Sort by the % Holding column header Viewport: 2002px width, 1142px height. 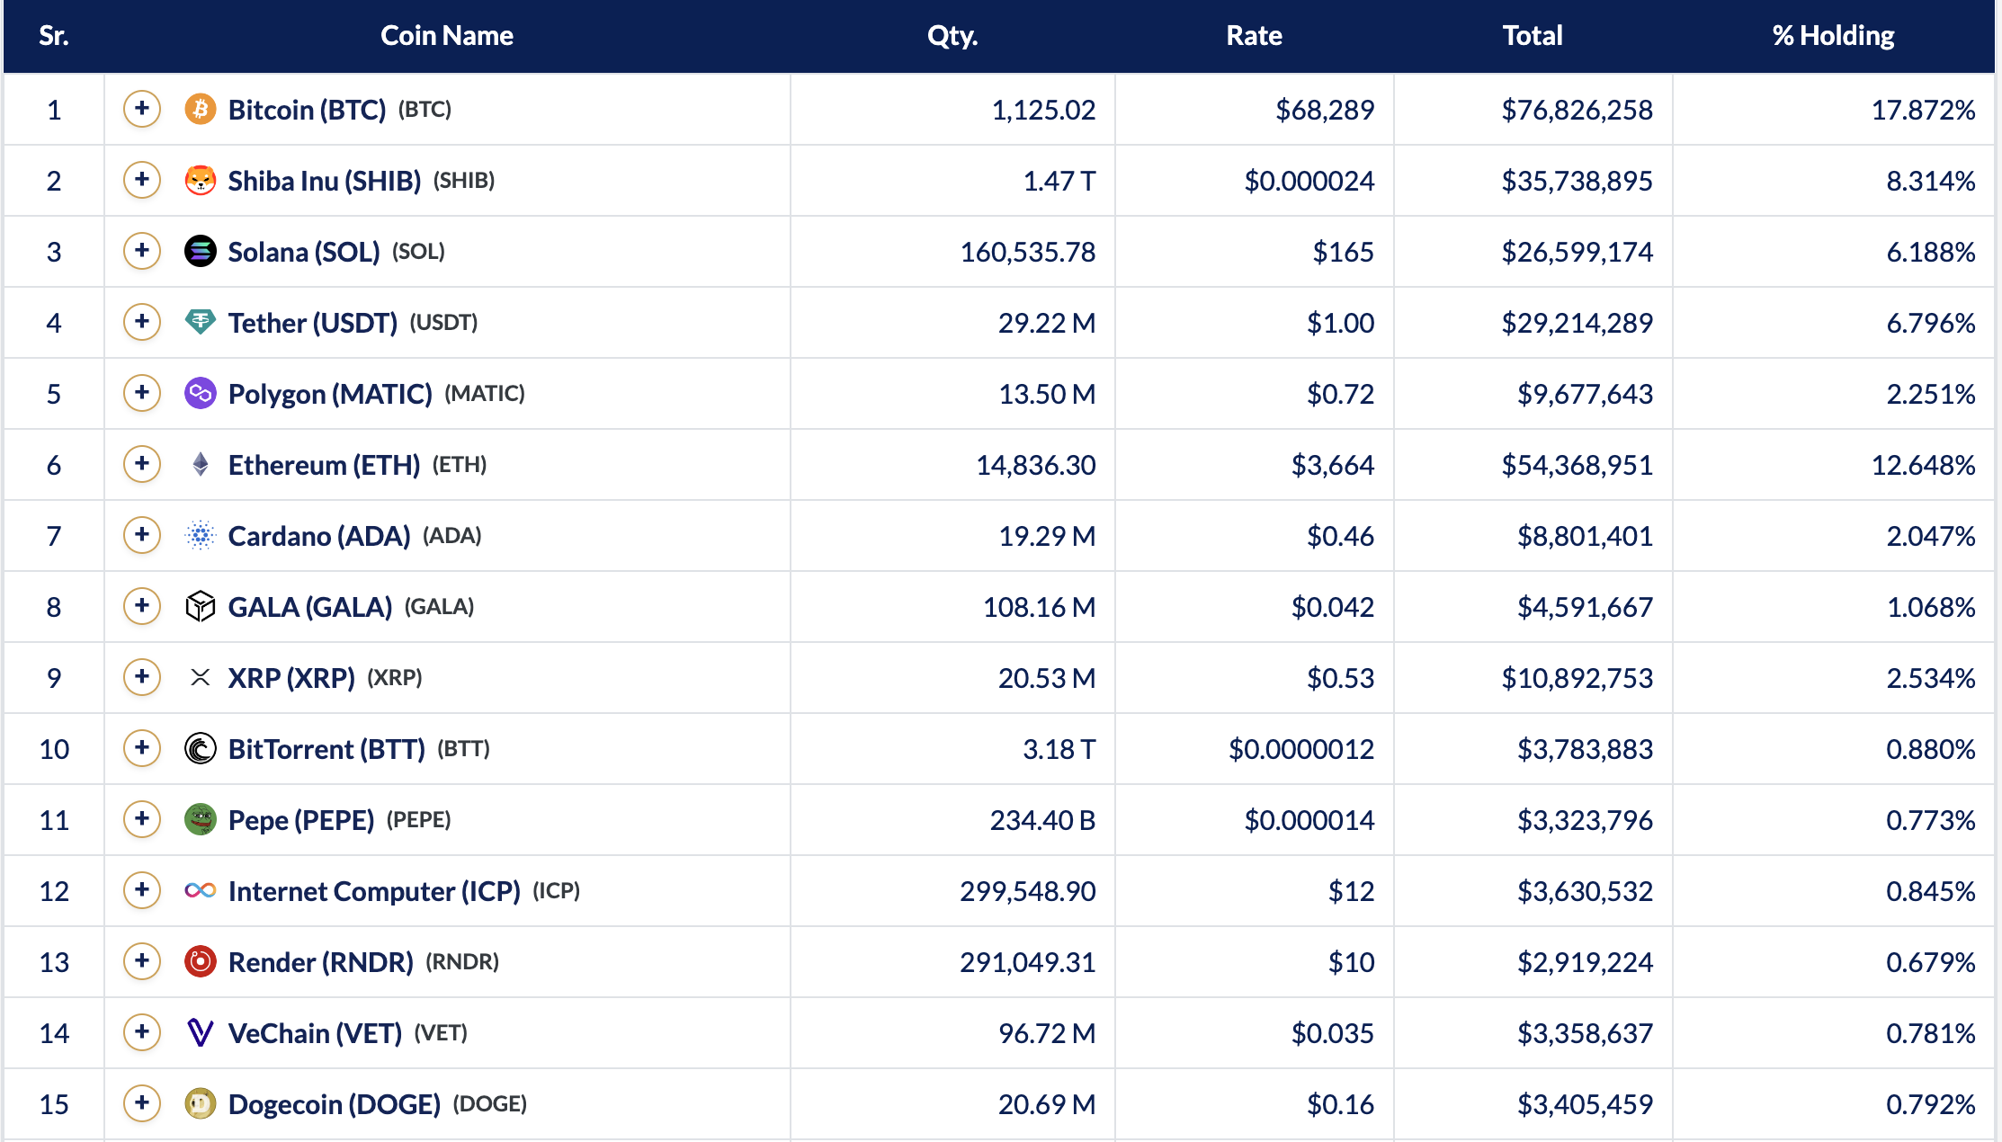point(1833,35)
